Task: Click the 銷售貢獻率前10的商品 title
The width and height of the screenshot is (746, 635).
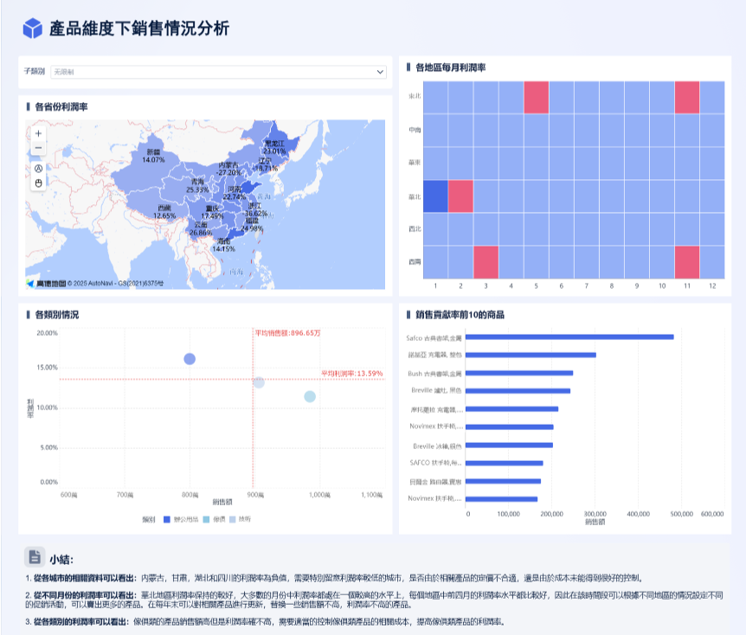Action: click(x=460, y=315)
